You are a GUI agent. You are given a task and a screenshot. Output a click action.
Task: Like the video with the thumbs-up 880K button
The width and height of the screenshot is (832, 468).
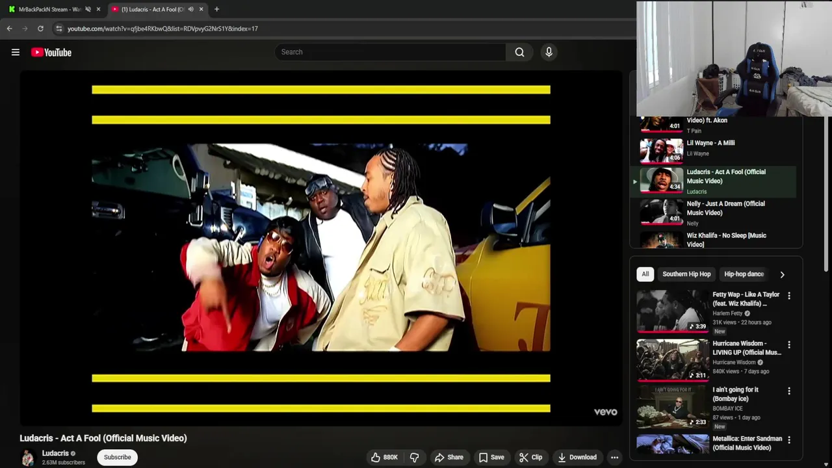click(x=384, y=457)
